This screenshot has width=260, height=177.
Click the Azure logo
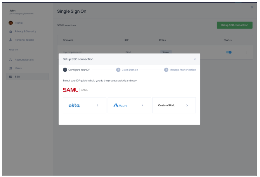pos(120,105)
